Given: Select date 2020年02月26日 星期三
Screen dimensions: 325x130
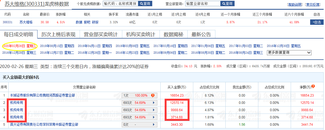Looking at the screenshot, I should pos(19,46).
